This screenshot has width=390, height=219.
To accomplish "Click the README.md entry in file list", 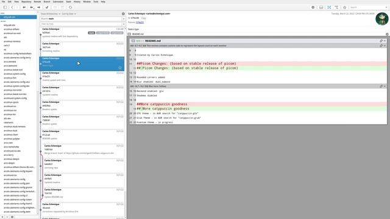I will [x=138, y=34].
